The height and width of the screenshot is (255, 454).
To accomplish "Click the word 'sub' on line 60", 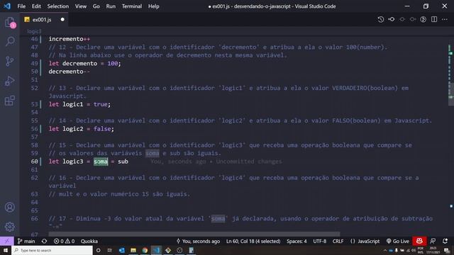I will pyautogui.click(x=123, y=161).
